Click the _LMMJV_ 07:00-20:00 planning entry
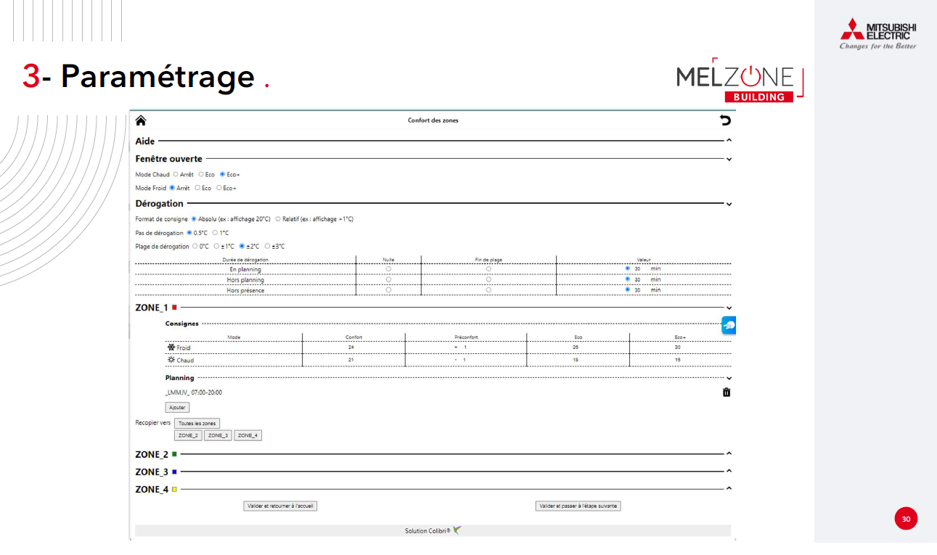This screenshot has height=555, width=937. point(194,392)
